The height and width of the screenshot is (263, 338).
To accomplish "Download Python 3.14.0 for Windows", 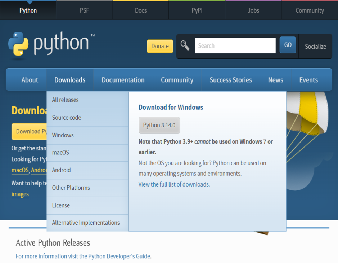I will click(x=159, y=125).
